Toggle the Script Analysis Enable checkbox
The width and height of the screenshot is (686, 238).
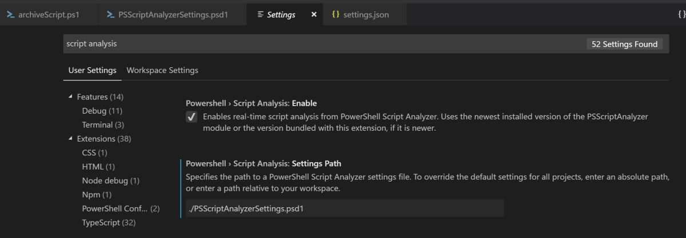[192, 117]
